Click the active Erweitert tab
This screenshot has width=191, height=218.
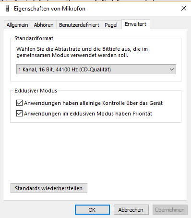pyautogui.click(x=136, y=24)
